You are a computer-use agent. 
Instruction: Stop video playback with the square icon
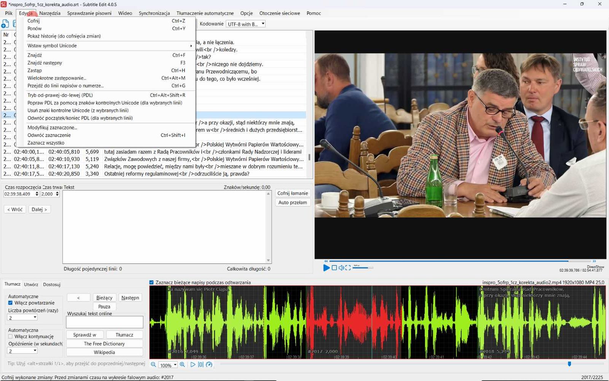coord(334,268)
